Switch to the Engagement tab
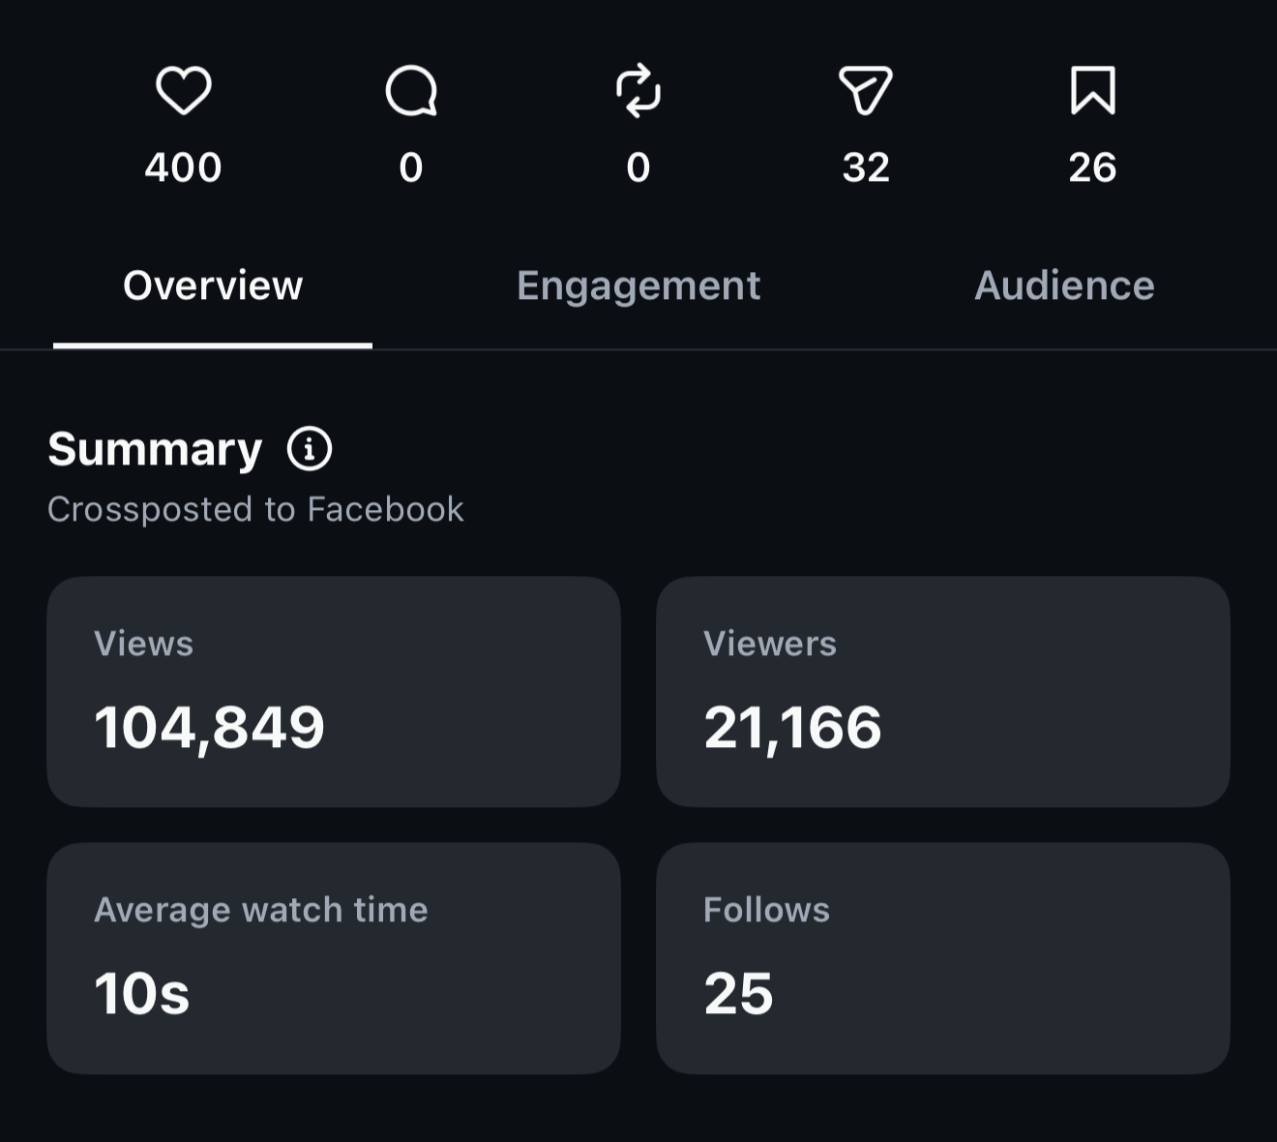Screen dimensions: 1277x1142 pyautogui.click(x=638, y=285)
